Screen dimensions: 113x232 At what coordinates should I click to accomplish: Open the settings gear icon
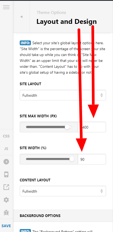[x=6, y=200]
